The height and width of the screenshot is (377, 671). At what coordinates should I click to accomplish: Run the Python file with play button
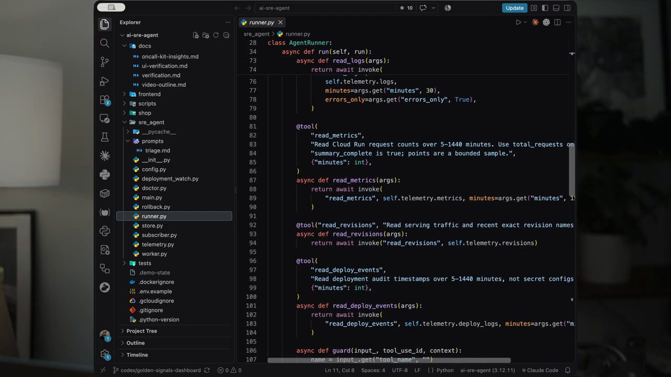coord(518,22)
